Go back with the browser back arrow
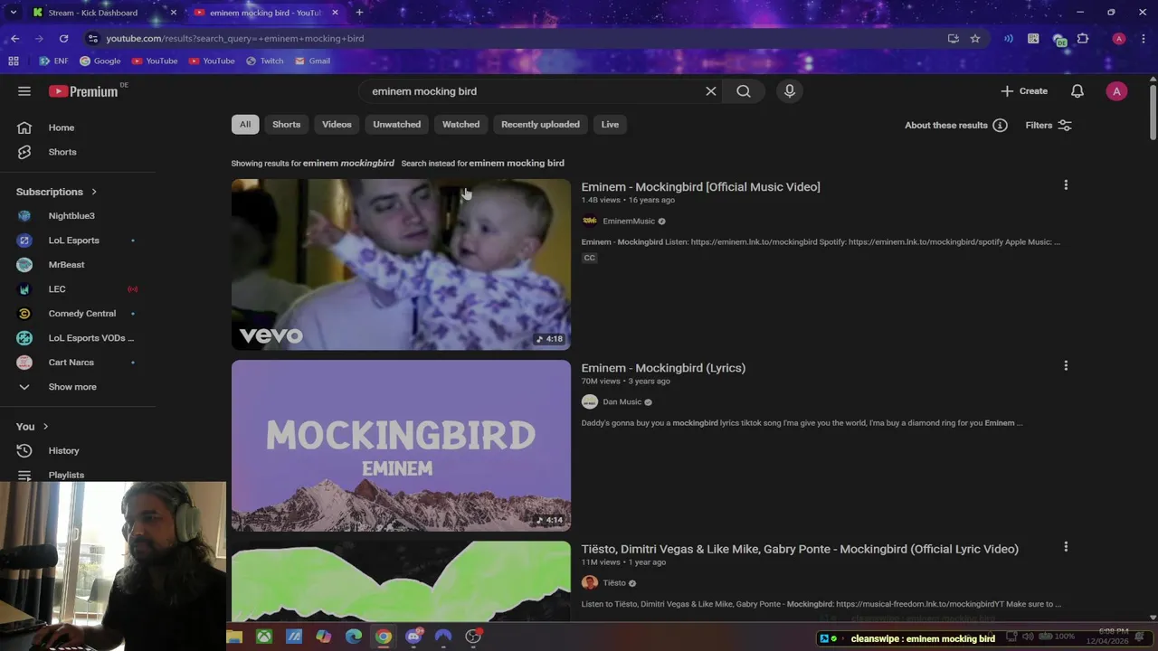The width and height of the screenshot is (1158, 651). pyautogui.click(x=15, y=39)
